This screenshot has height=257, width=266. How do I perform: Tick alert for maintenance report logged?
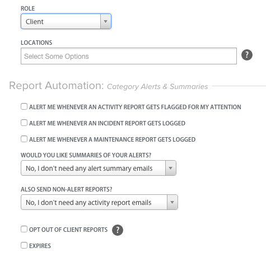pyautogui.click(x=24, y=139)
